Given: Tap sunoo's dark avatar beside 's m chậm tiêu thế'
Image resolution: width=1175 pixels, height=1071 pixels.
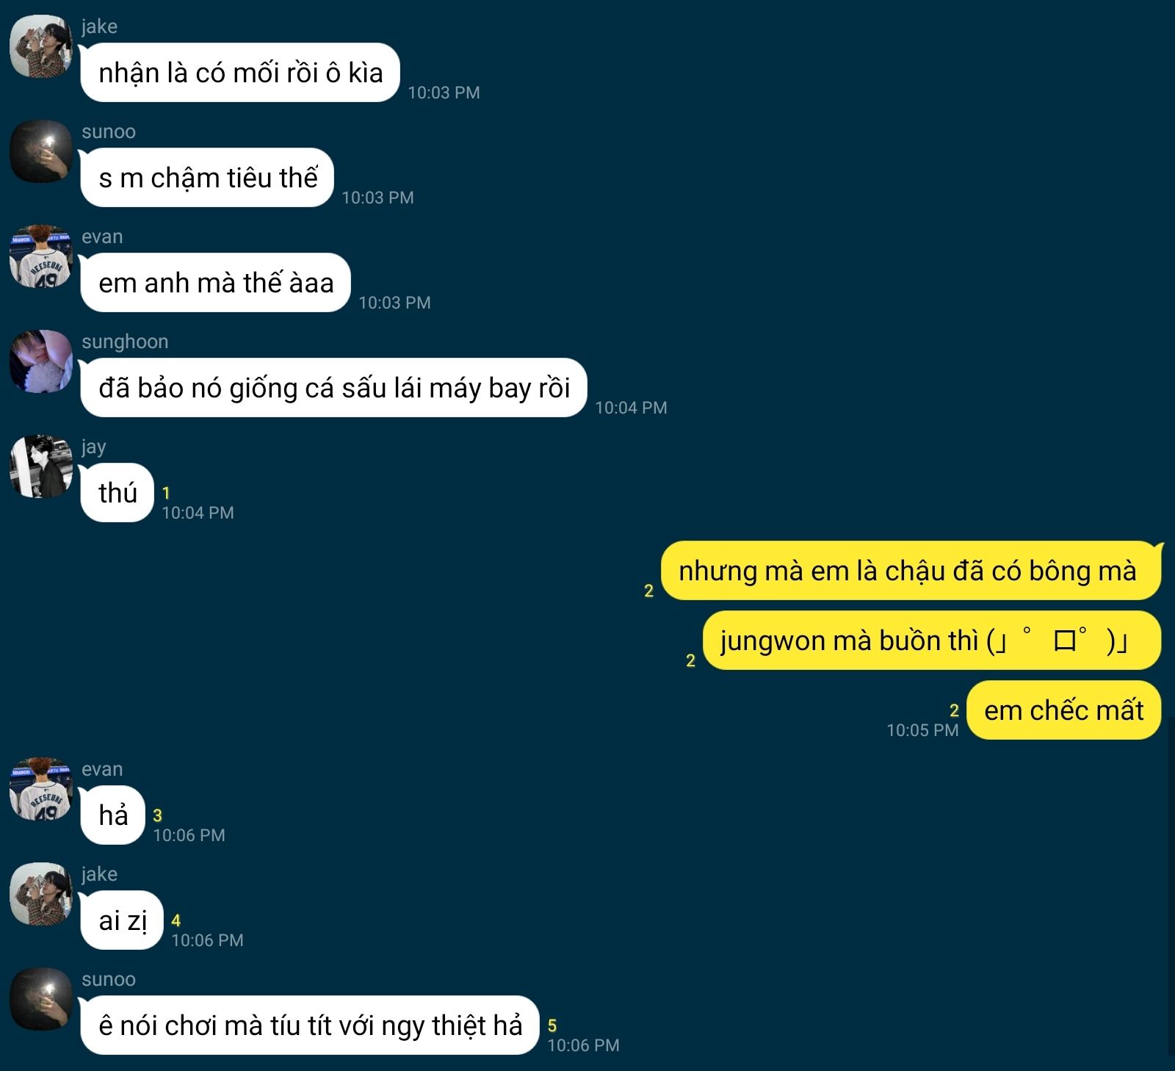Looking at the screenshot, I should pyautogui.click(x=41, y=151).
